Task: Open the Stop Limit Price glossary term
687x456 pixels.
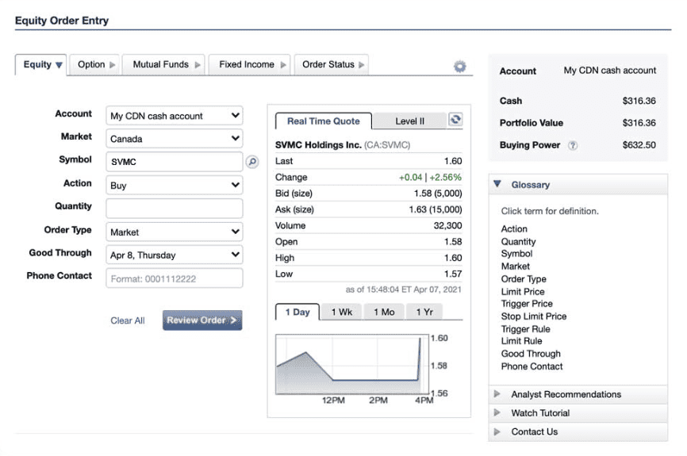Action: [533, 316]
